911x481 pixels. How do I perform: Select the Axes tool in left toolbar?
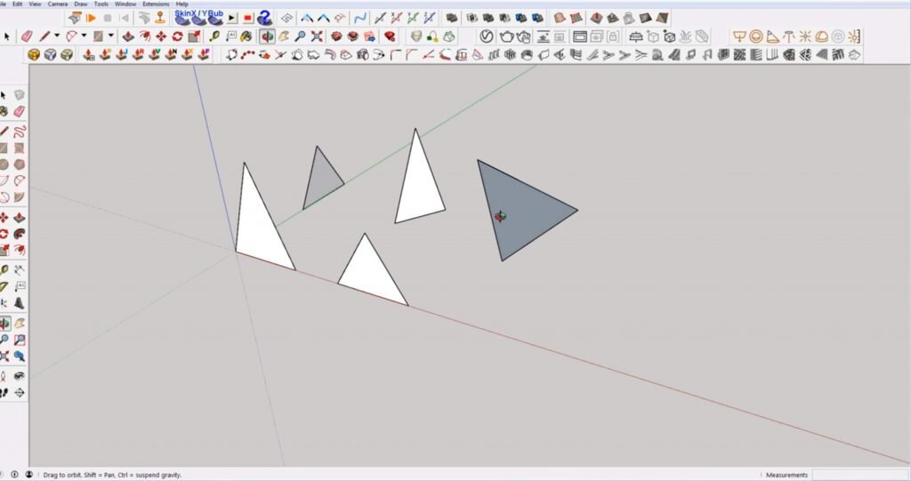tap(4, 302)
